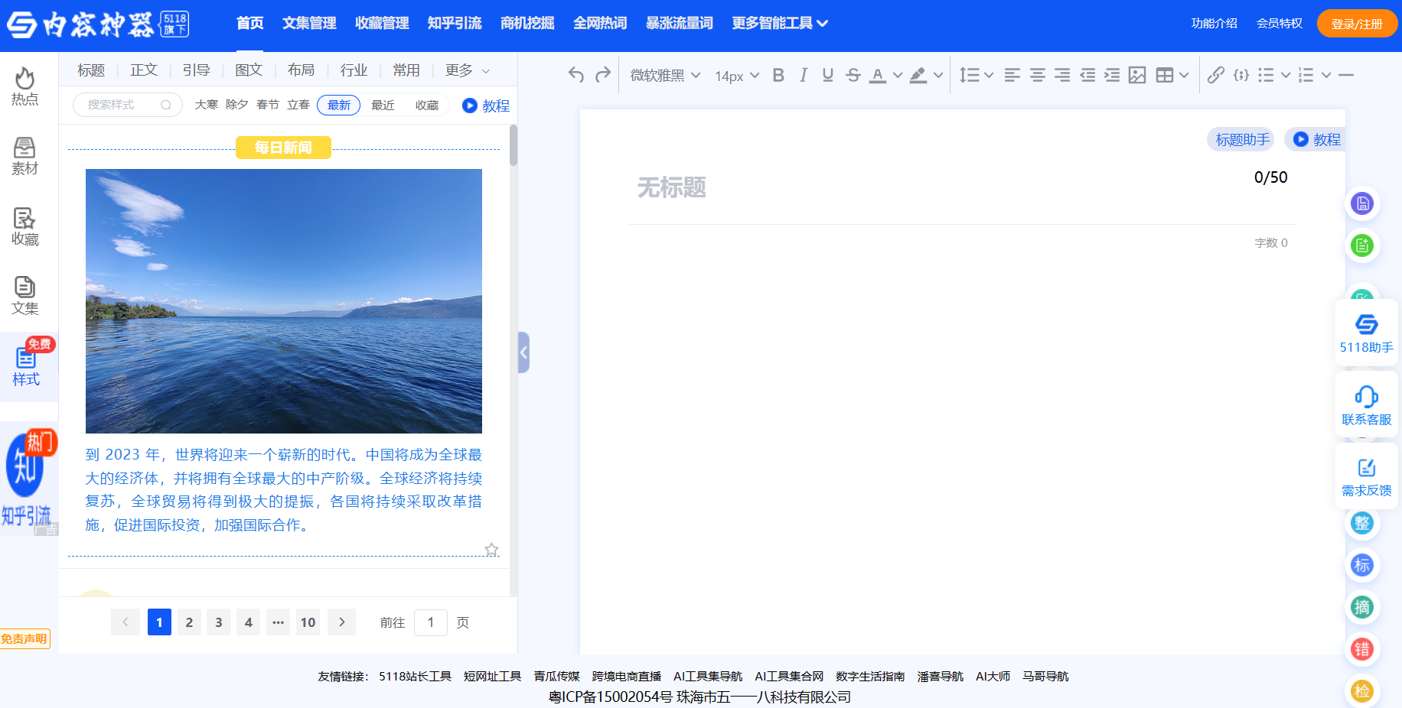
Task: Click the page number input field
Action: click(x=431, y=622)
